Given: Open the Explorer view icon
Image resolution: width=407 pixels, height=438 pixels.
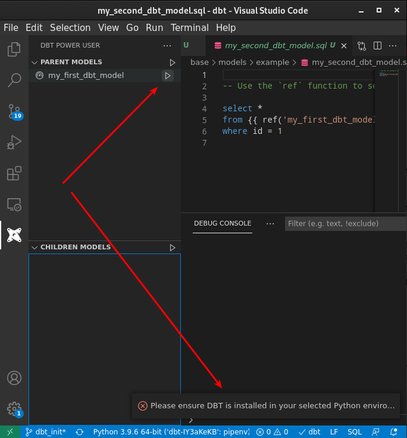Looking at the screenshot, I should pos(14,49).
